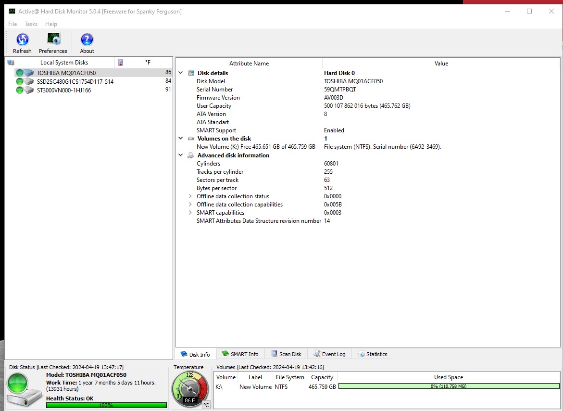This screenshot has height=411, width=563.
Task: Collapse the Volumes on the disk section
Action: click(181, 139)
